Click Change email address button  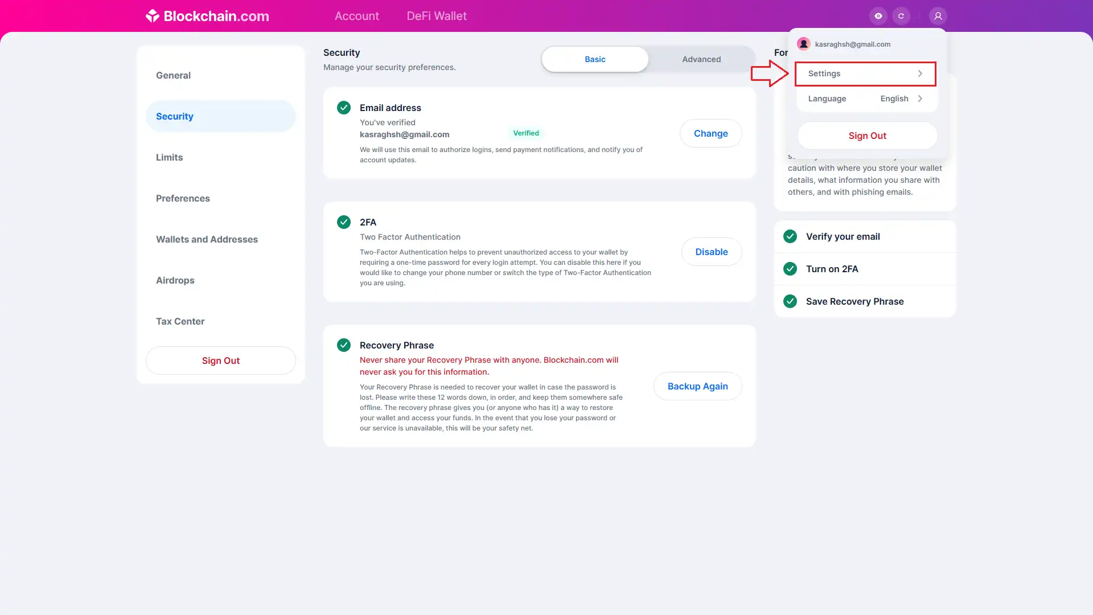coord(710,133)
